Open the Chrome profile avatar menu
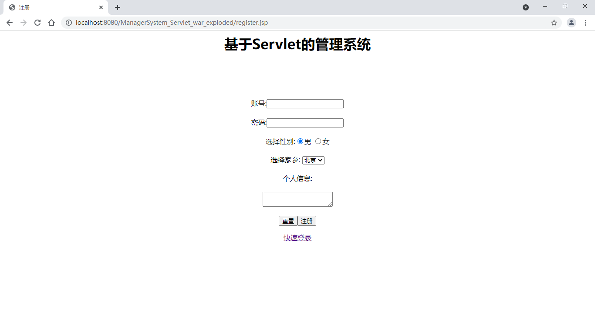Viewport: 595px width, 315px height. click(x=571, y=23)
